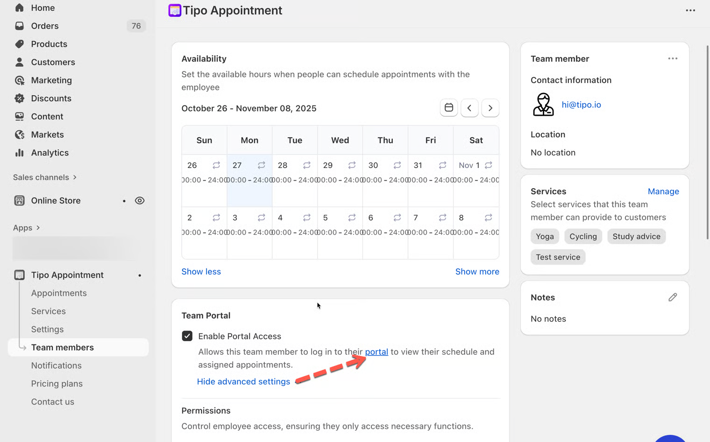This screenshot has width=710, height=442.
Task: Open Appointments in Tipo Appointment menu
Action: pos(59,293)
